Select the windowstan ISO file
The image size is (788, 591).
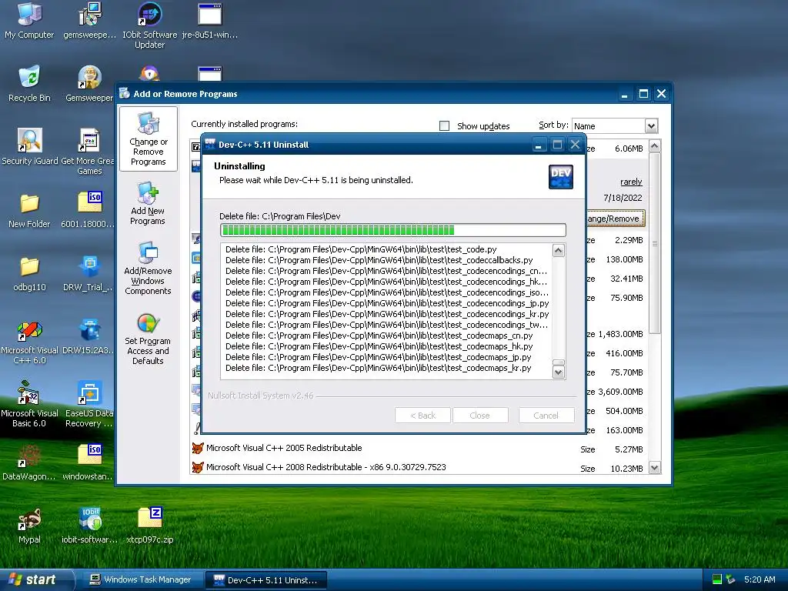(88, 462)
